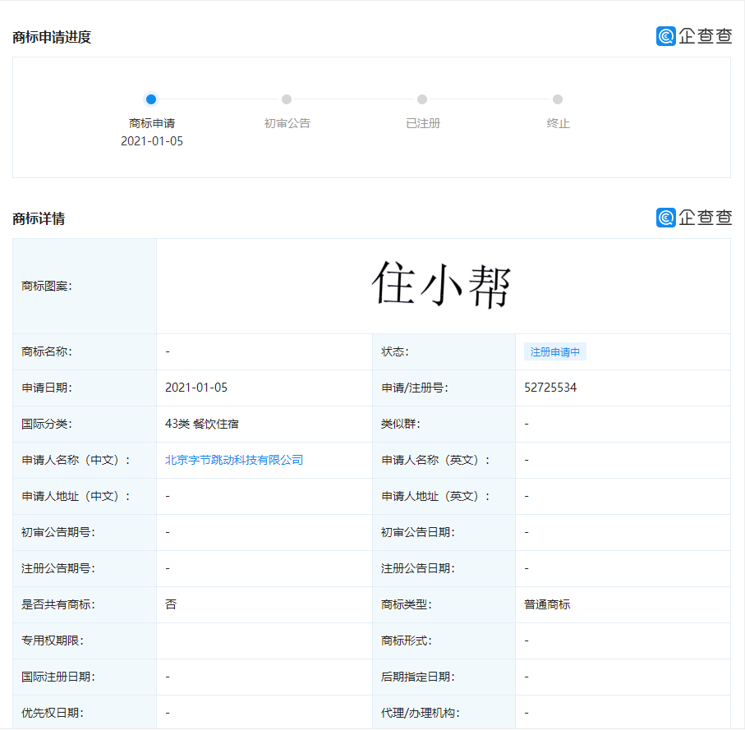Click the blue 商标申请 progress dot

(x=151, y=99)
